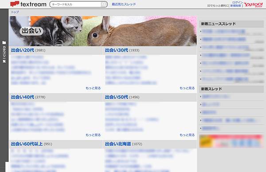The image size is (266, 172).
Task: Click last arrow bullet under 新着スレッド
Action: (x=201, y=128)
